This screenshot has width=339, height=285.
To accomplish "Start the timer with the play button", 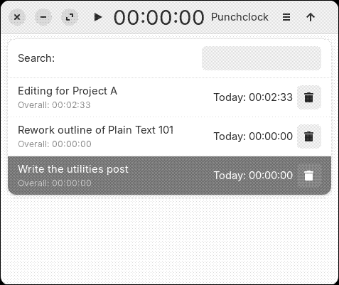I will pos(98,17).
